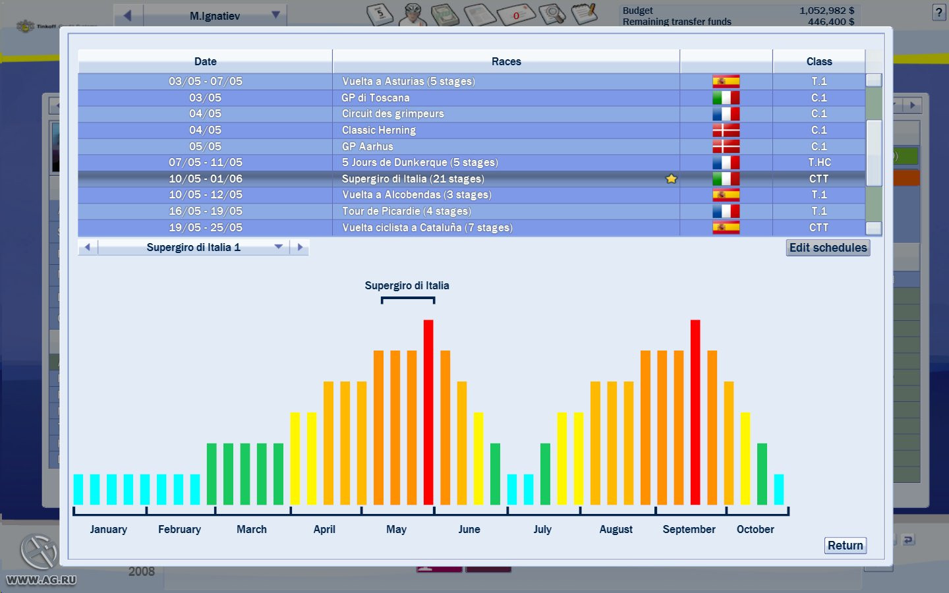Sort by the Date column header

(x=205, y=61)
